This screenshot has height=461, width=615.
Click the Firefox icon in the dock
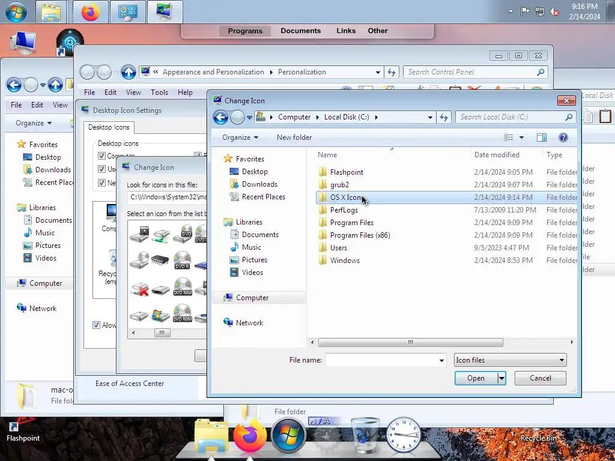pyautogui.click(x=249, y=436)
